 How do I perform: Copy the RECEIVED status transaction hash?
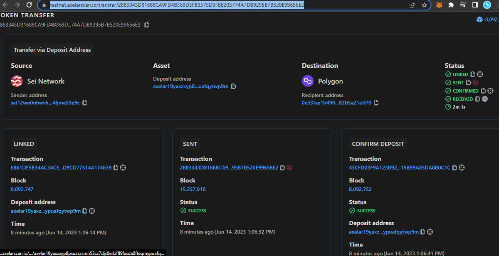[x=478, y=99]
